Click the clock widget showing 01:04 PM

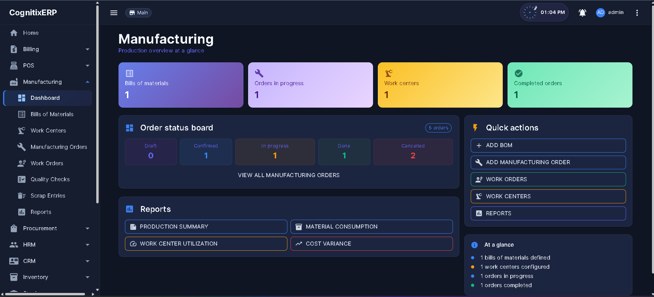544,13
